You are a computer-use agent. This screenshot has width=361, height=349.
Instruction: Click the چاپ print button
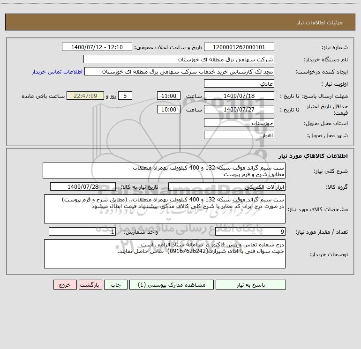pyautogui.click(x=116, y=284)
